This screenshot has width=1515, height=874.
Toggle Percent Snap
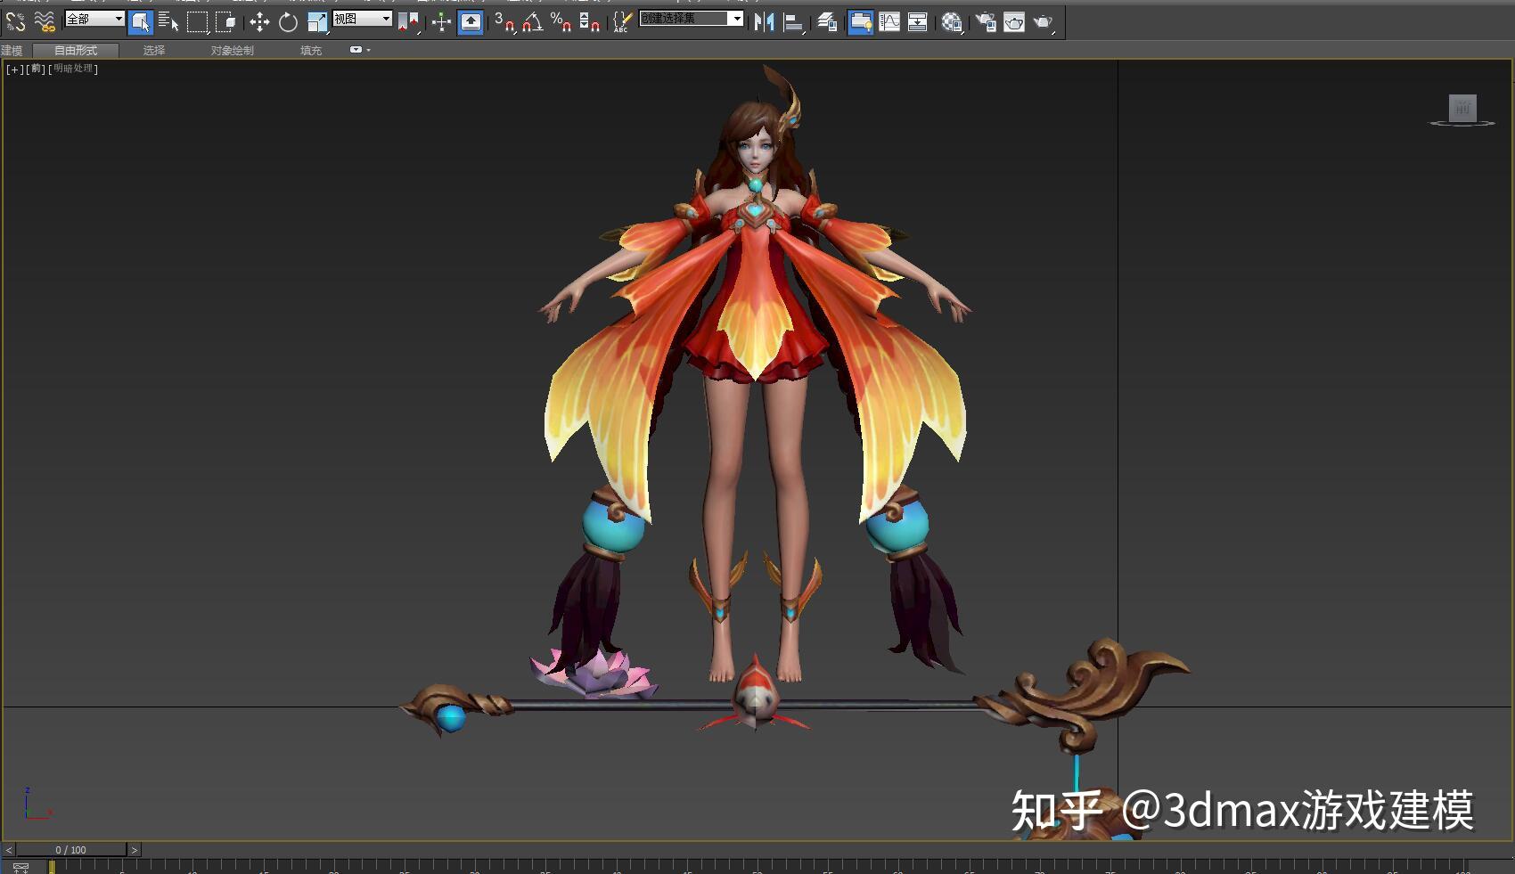point(561,22)
